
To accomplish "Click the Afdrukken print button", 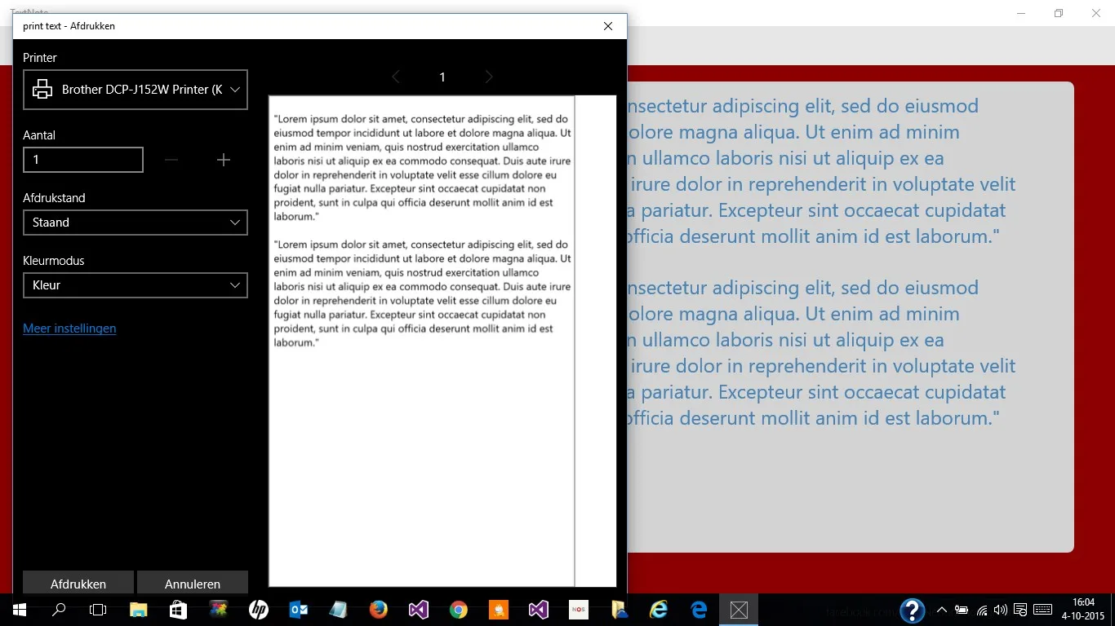I will (78, 584).
